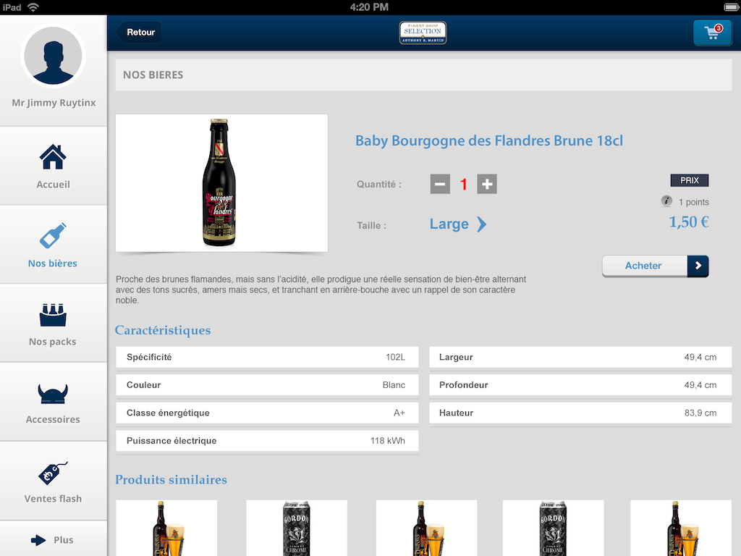This screenshot has height=556, width=741.
Task: View the Baby Bourgogne bottle image
Action: (221, 183)
